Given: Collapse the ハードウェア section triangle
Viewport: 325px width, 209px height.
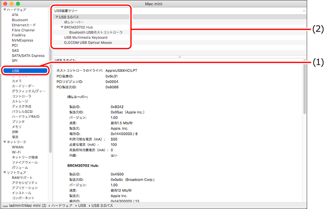Looking at the screenshot, I should 4,10.
